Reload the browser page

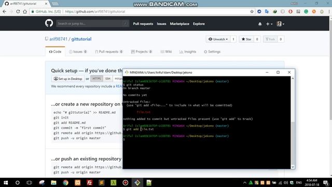[18, 11]
